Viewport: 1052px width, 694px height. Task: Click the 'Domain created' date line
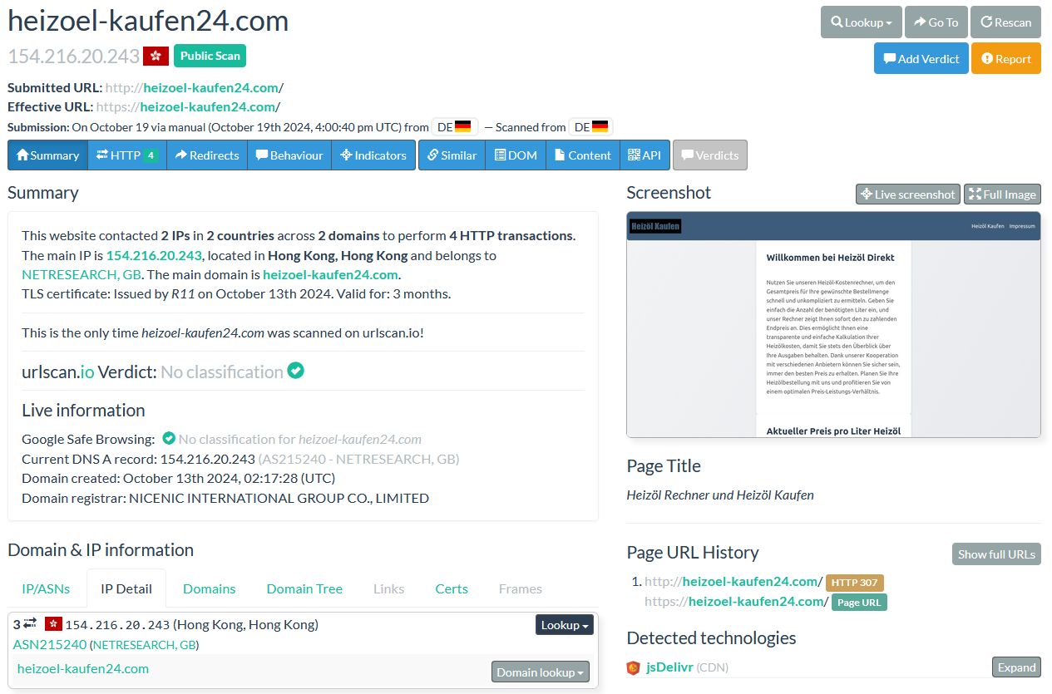pos(178,478)
